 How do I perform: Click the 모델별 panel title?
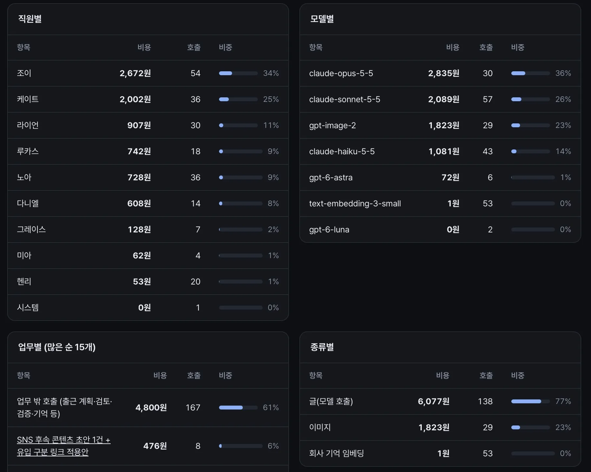(x=322, y=19)
